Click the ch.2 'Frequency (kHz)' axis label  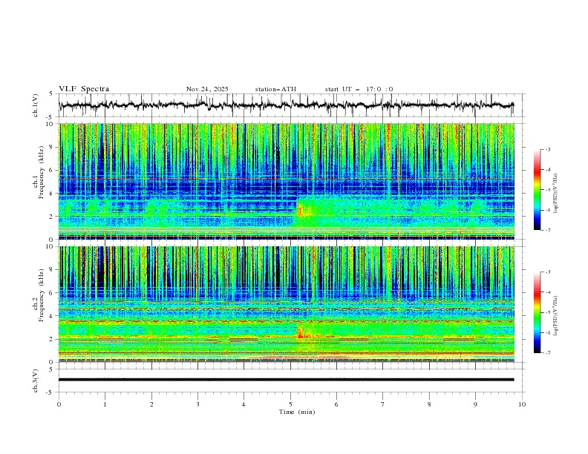point(42,295)
